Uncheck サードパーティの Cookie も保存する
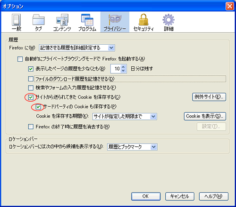The height and width of the screenshot is (207, 236). [x=38, y=107]
